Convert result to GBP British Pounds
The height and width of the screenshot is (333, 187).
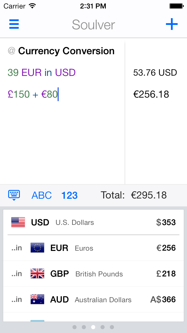click(93, 274)
